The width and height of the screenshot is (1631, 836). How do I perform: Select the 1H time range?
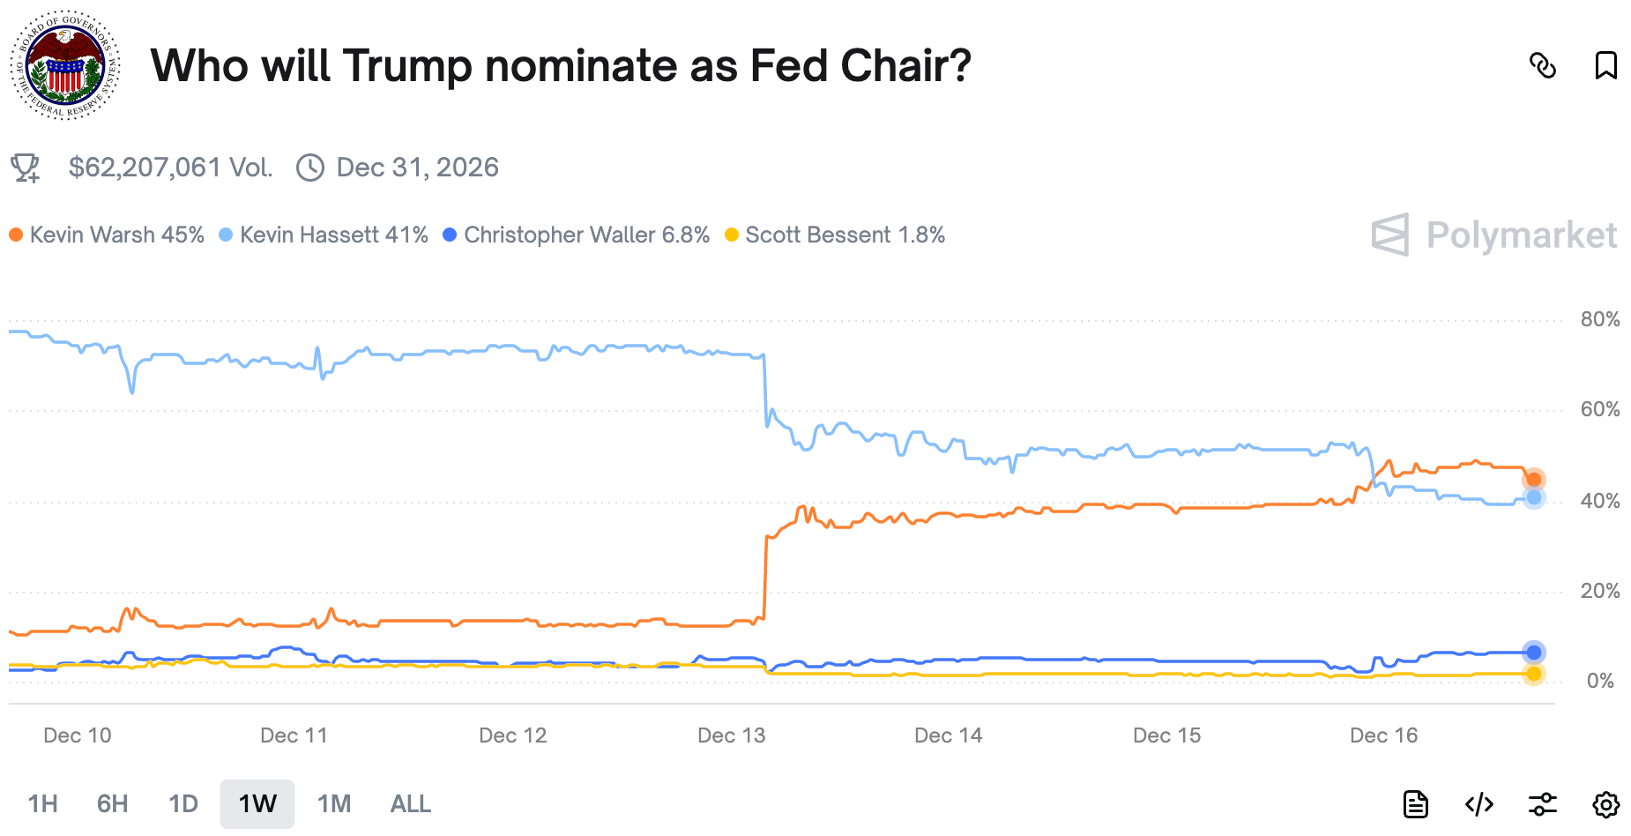click(42, 804)
